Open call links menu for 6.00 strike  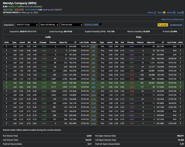[x=6, y=63]
